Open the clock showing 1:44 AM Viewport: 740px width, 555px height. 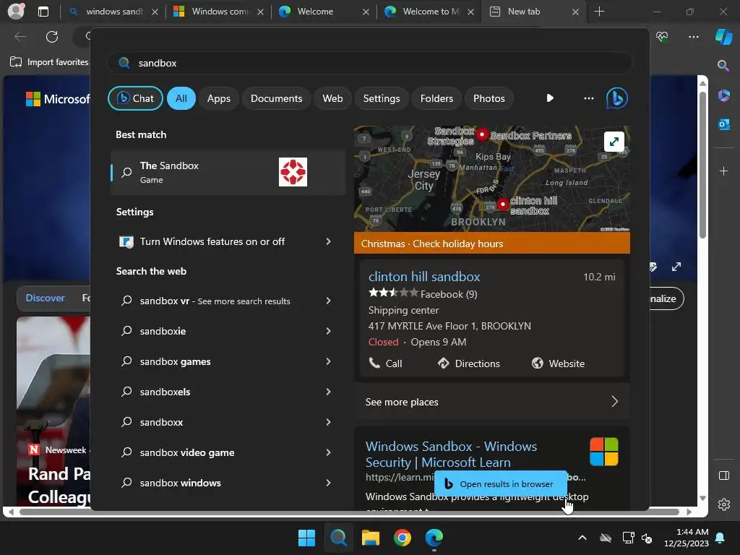pyautogui.click(x=687, y=538)
